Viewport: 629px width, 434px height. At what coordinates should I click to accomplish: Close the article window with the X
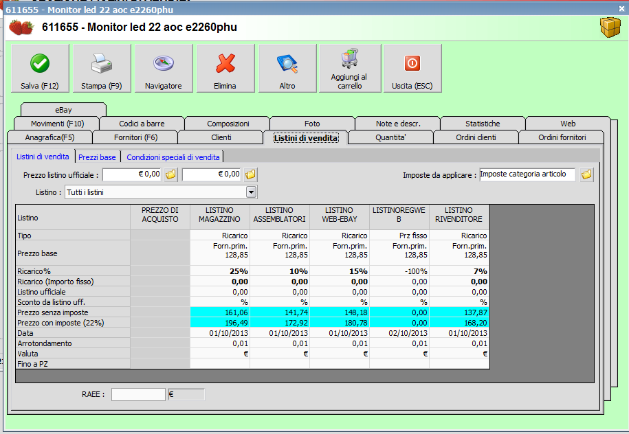621,9
